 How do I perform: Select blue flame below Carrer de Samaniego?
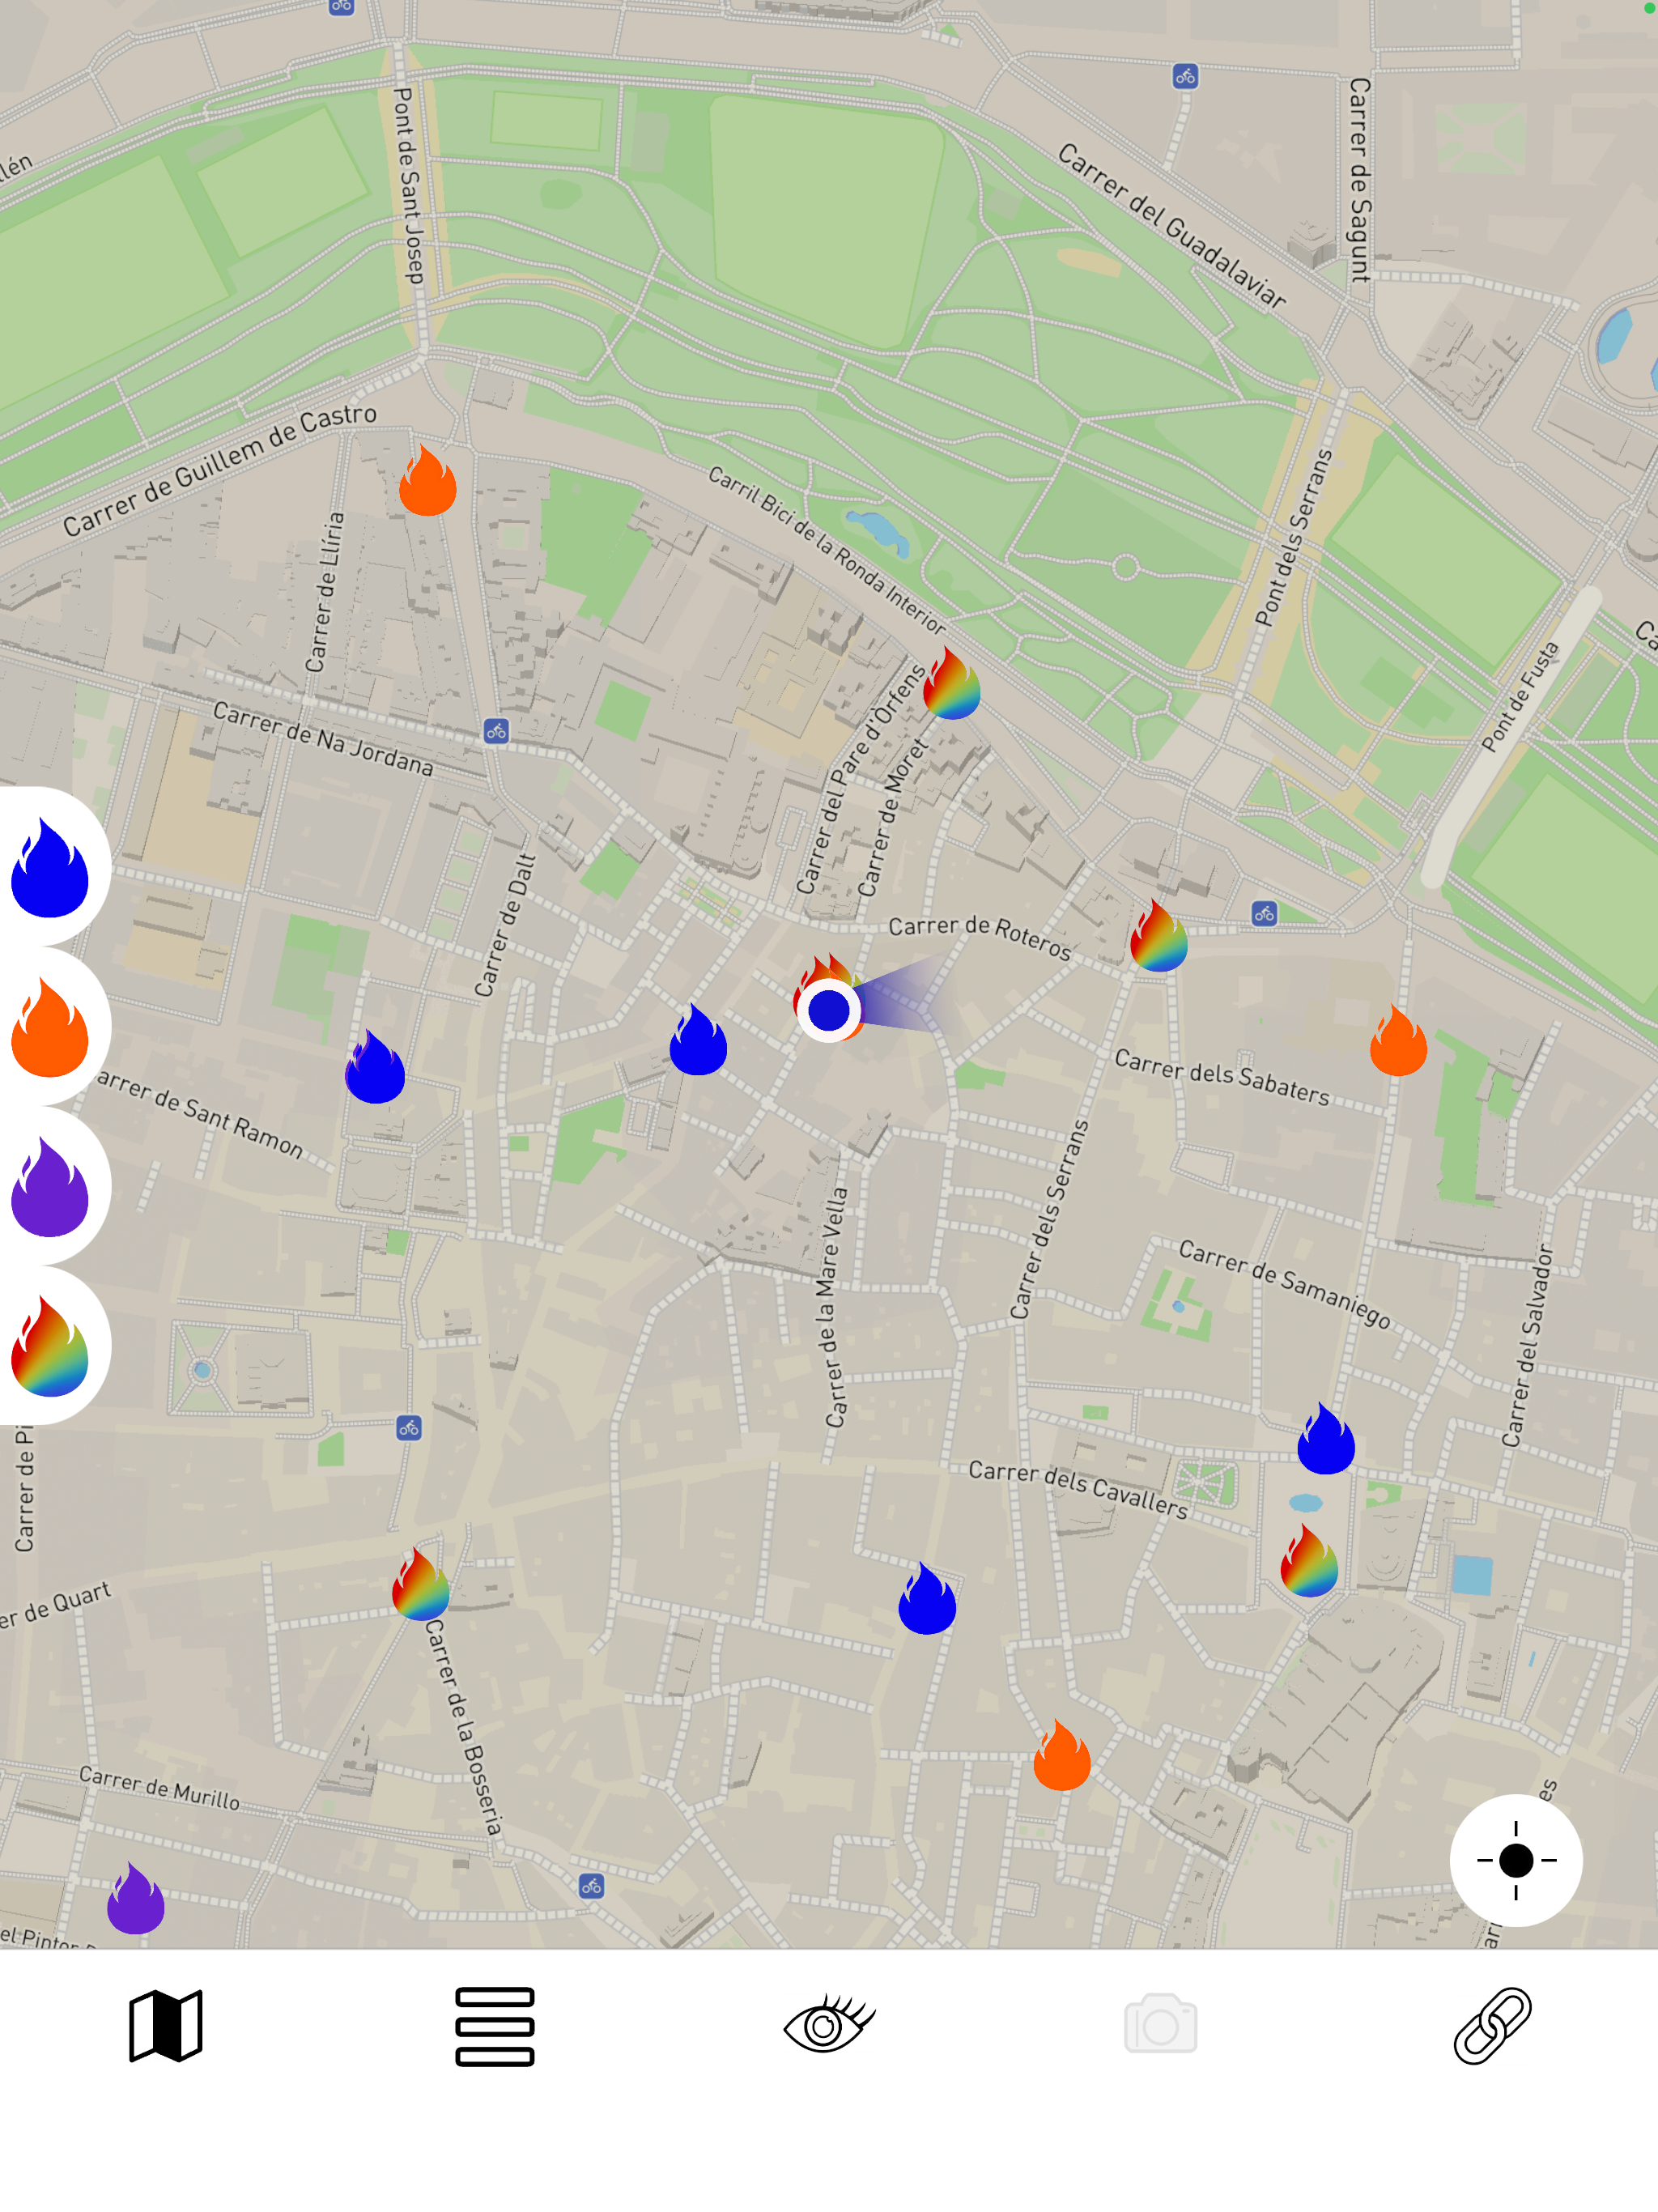[1326, 1438]
